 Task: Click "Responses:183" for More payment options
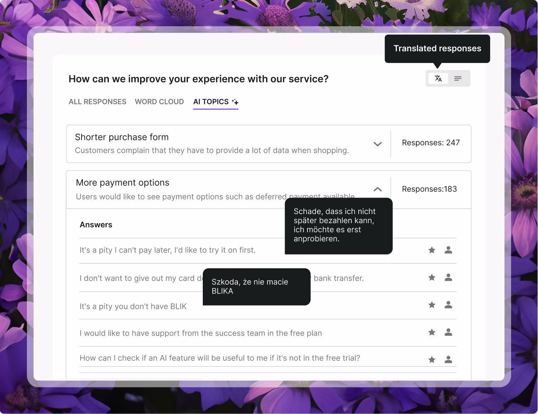pos(429,189)
